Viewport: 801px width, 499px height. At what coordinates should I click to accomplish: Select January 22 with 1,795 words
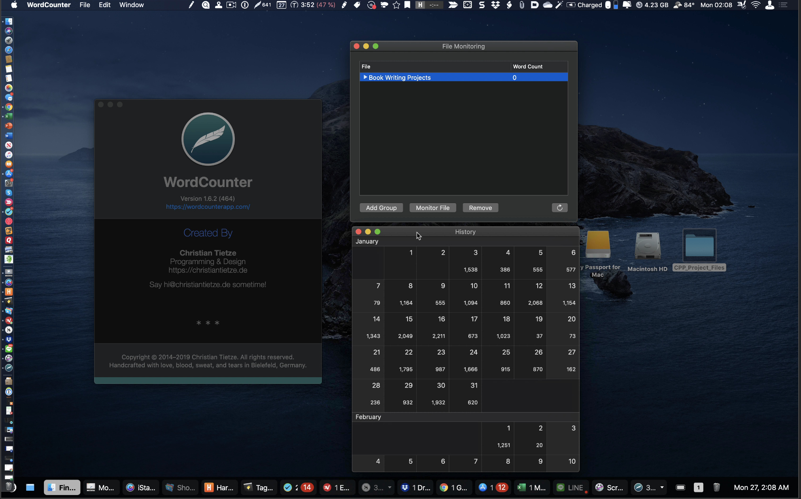(x=400, y=362)
